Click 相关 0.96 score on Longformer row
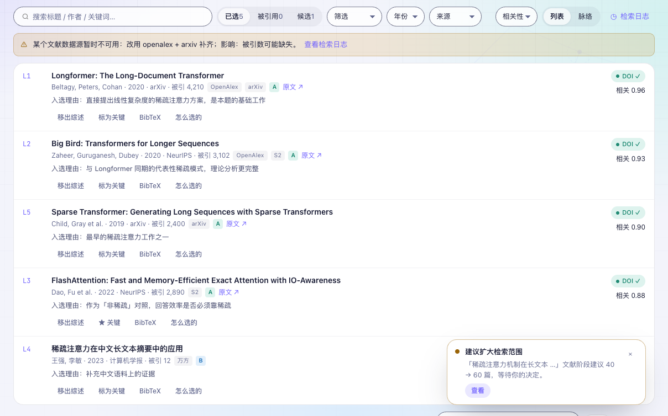Screen dimensions: 668x416 [630, 90]
